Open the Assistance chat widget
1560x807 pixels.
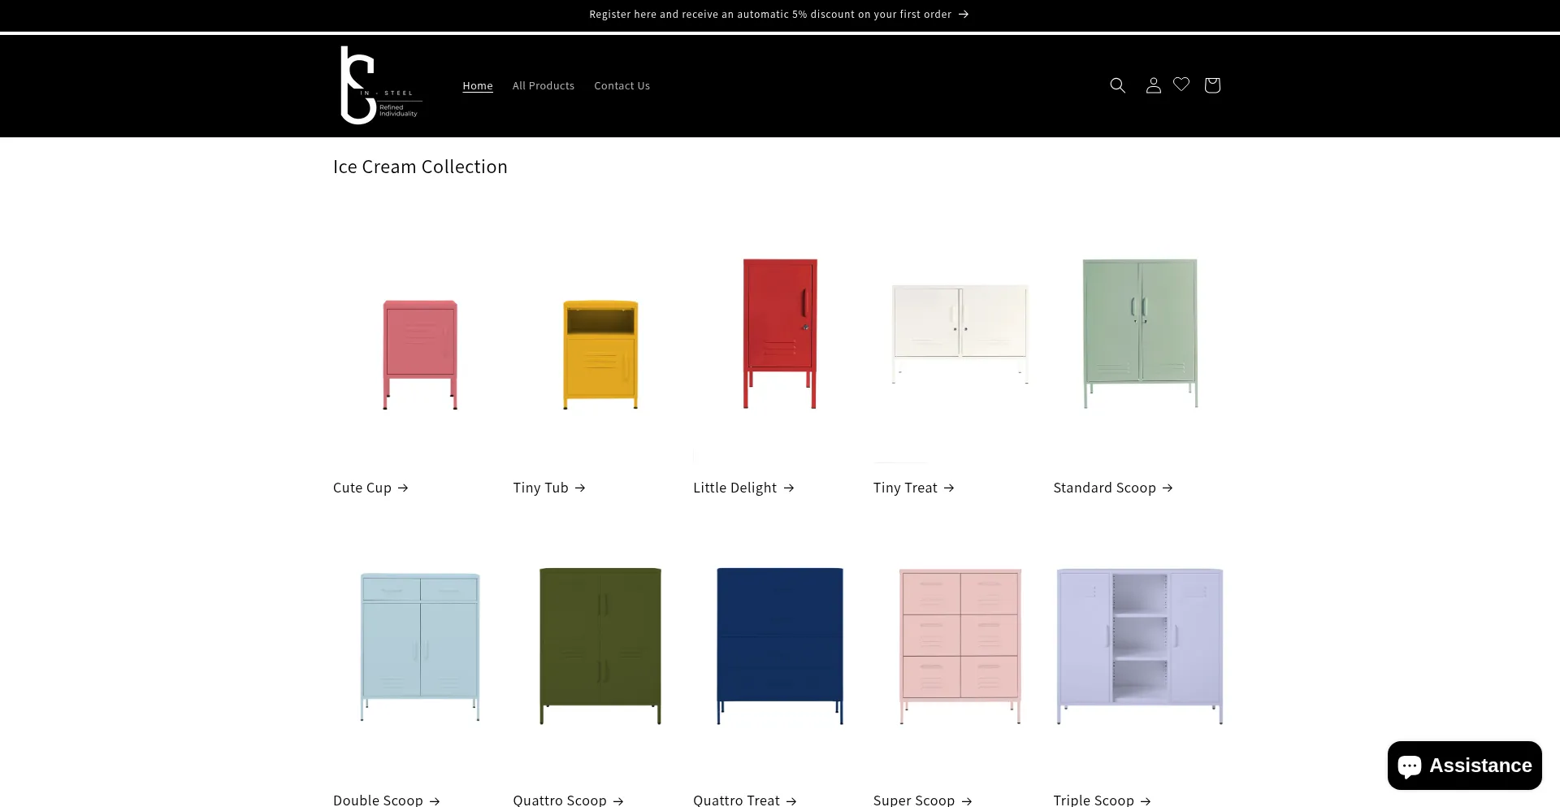[x=1464, y=766]
